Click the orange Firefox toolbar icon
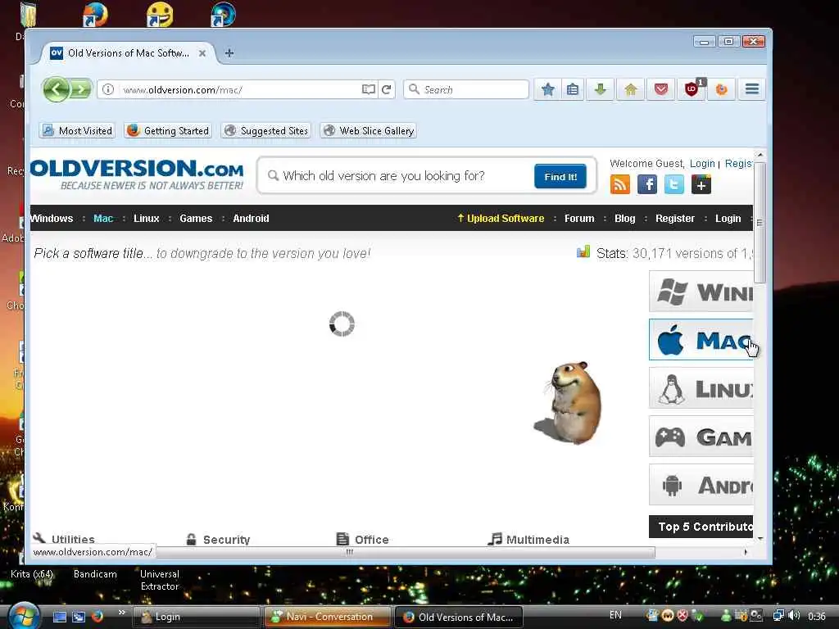Image resolution: width=839 pixels, height=629 pixels. [x=721, y=89]
